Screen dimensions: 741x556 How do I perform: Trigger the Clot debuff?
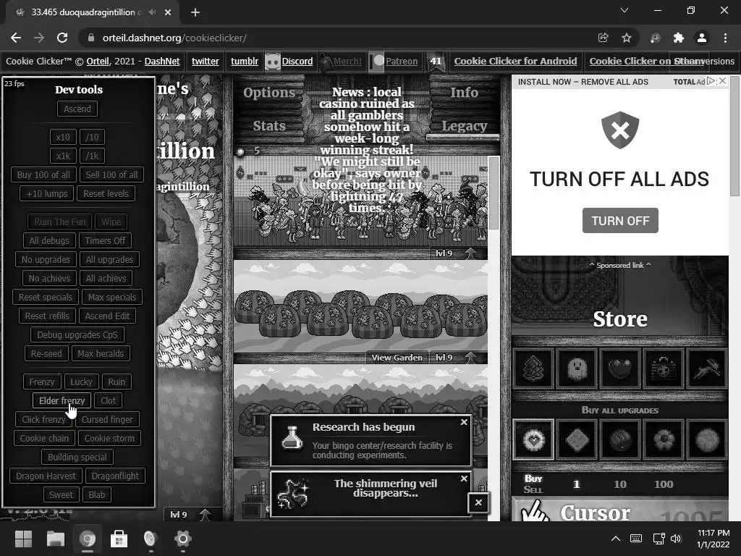[109, 400]
